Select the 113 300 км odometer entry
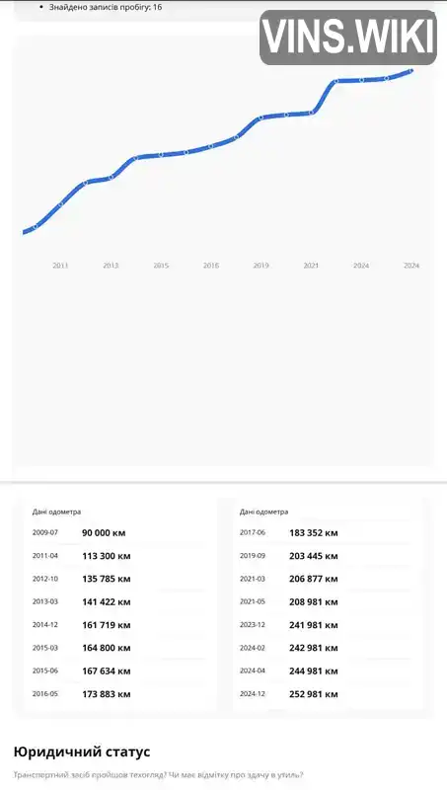Image resolution: width=447 pixels, height=790 pixels. pos(107,556)
